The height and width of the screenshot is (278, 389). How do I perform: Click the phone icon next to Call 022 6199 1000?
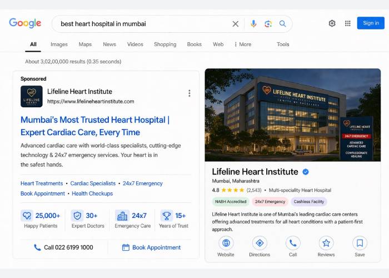point(37,247)
